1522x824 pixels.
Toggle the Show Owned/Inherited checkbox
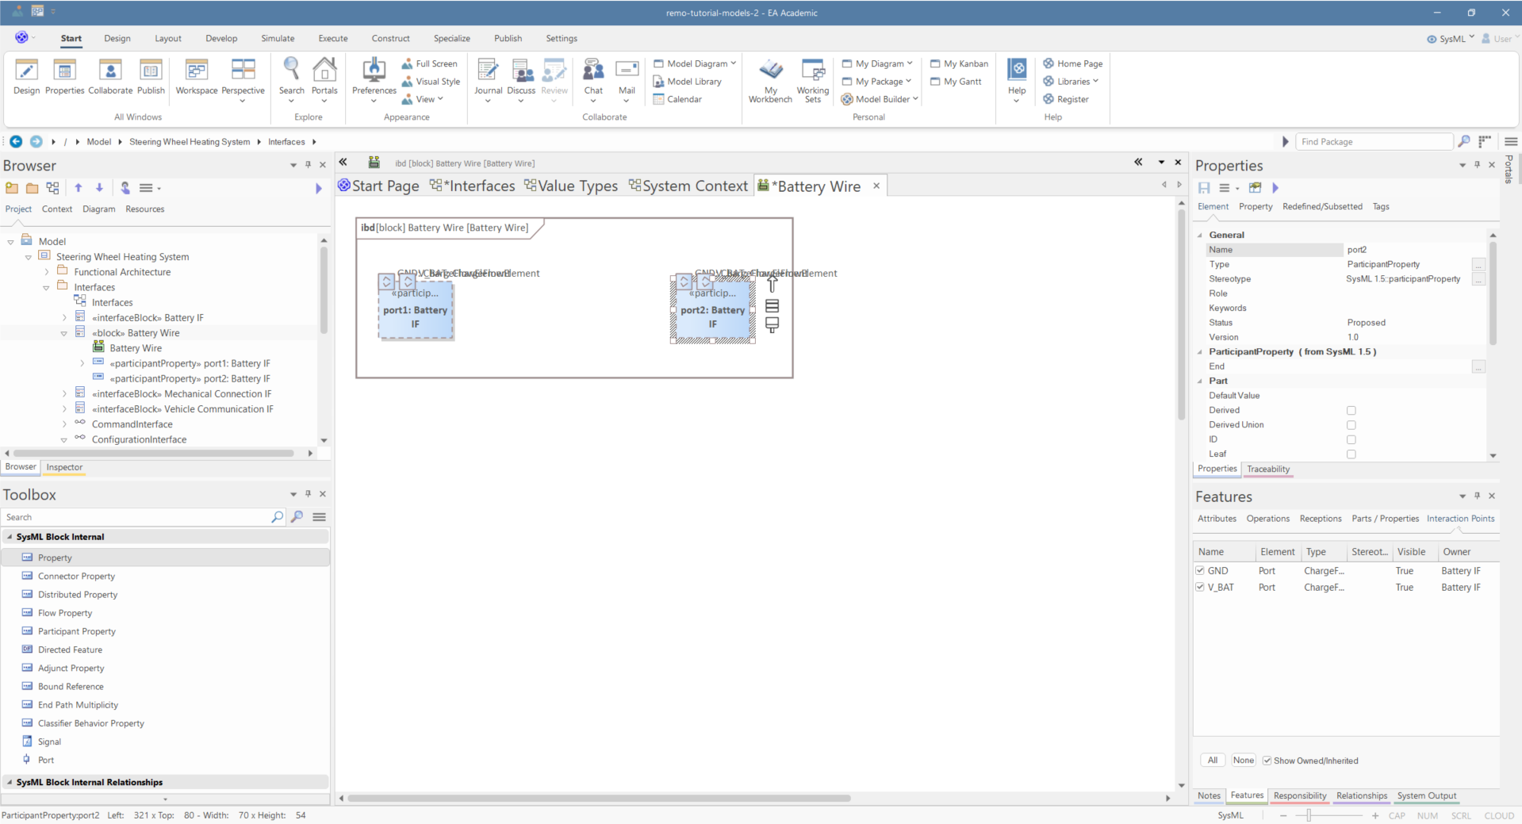pos(1267,761)
